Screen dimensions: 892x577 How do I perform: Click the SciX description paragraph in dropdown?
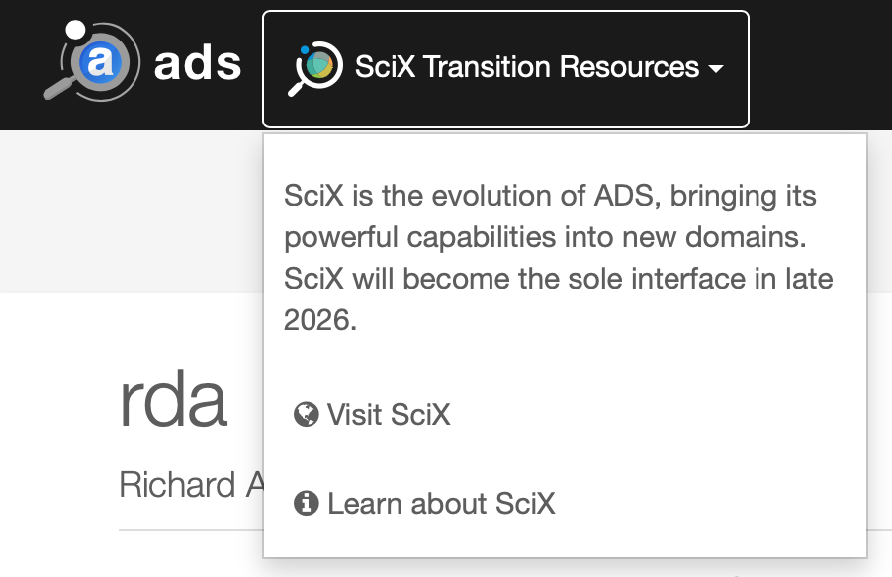click(x=559, y=257)
